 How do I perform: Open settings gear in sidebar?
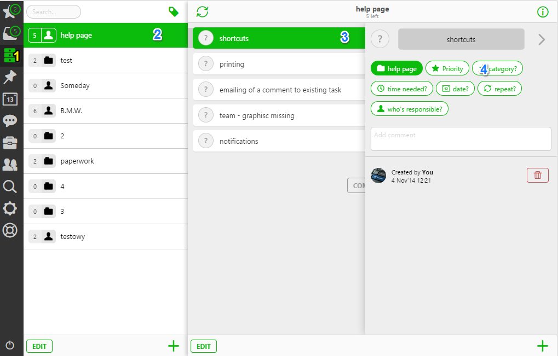point(10,208)
